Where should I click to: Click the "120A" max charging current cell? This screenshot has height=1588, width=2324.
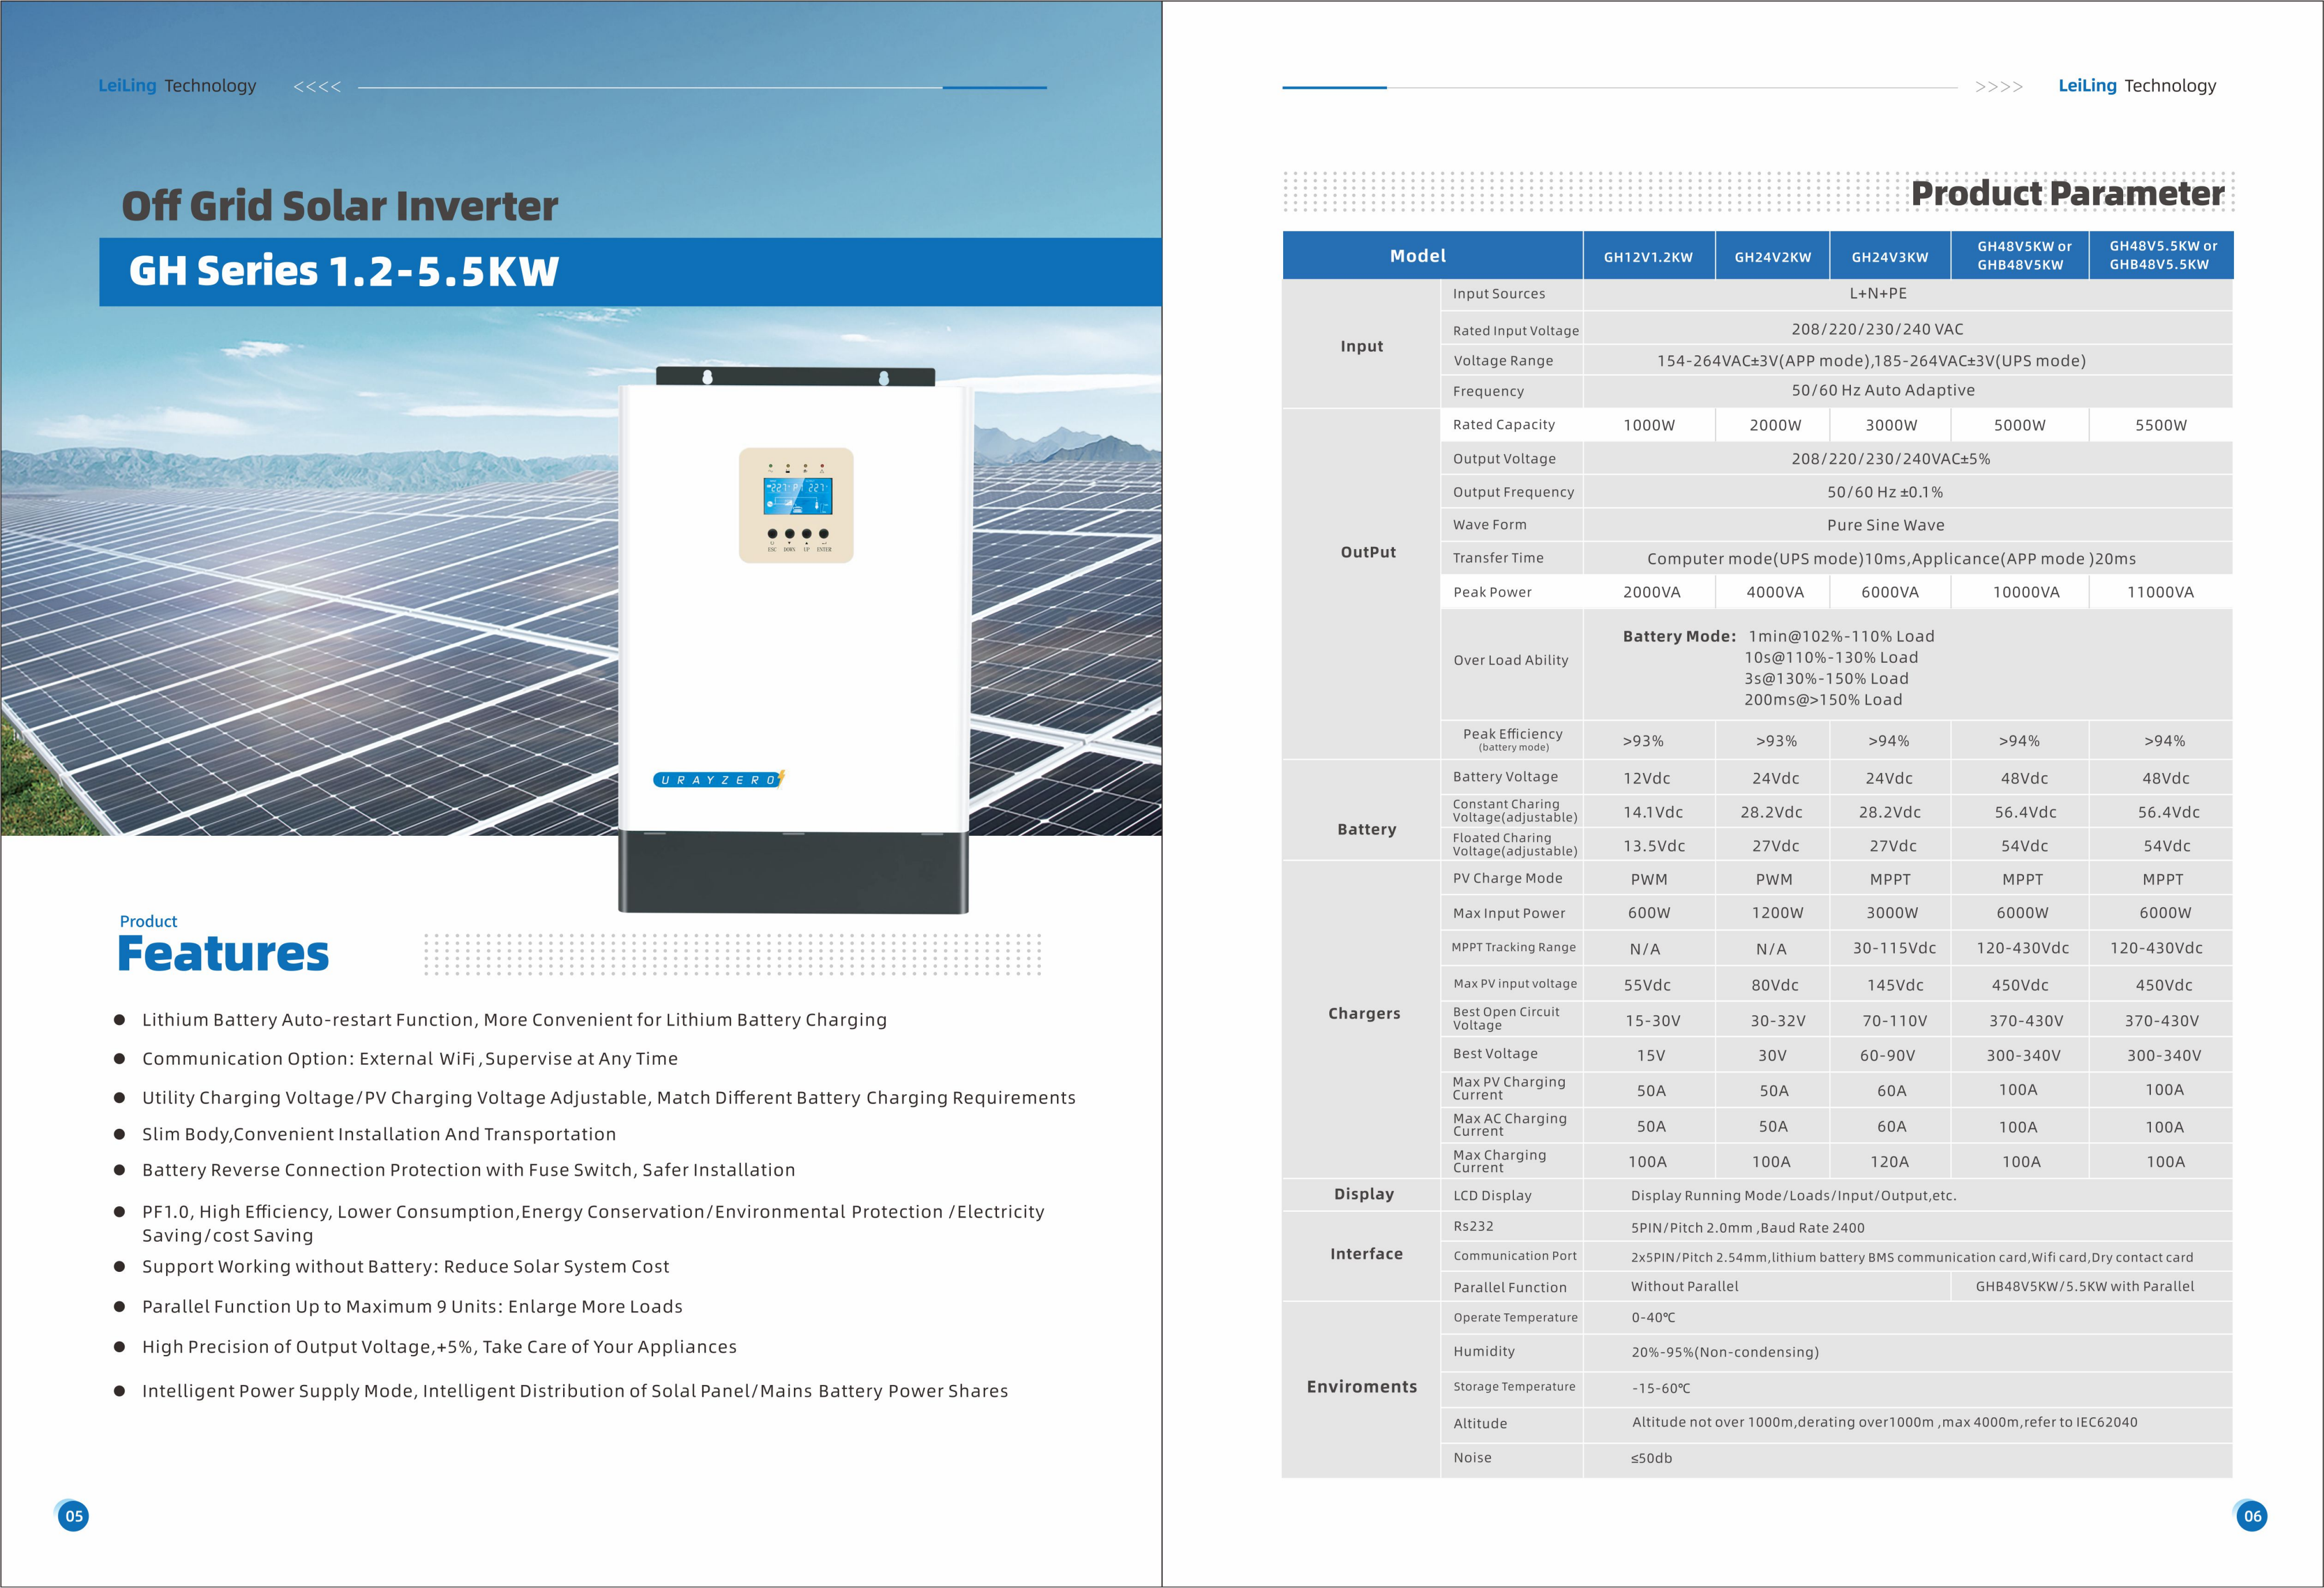coord(1889,1162)
